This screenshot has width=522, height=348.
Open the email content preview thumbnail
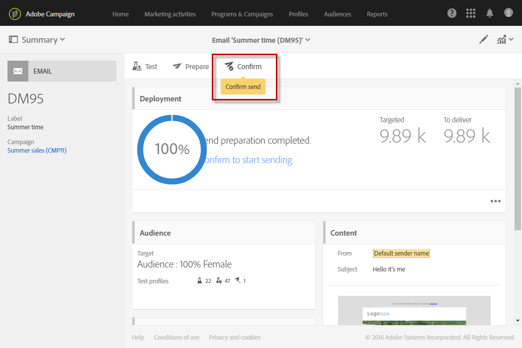(x=414, y=310)
